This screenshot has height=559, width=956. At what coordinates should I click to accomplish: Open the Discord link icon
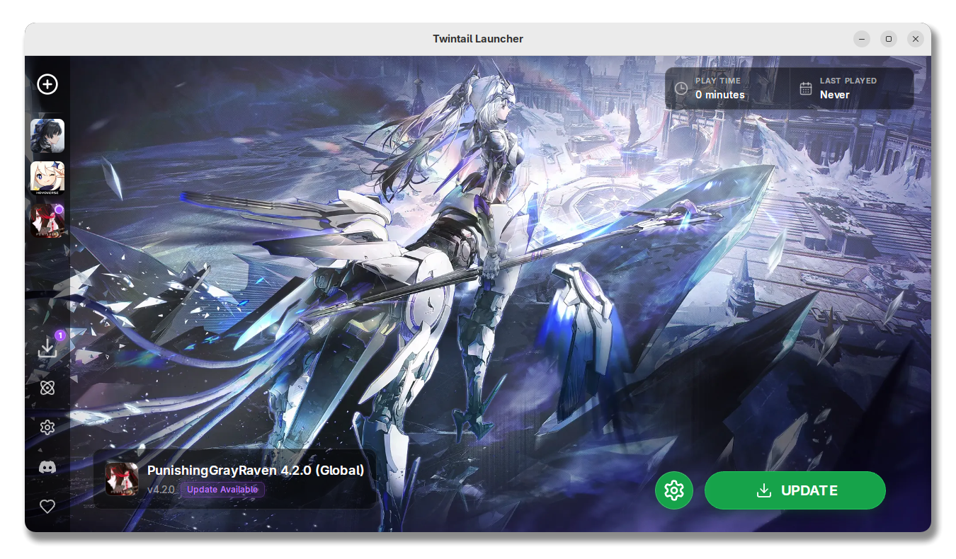point(47,467)
